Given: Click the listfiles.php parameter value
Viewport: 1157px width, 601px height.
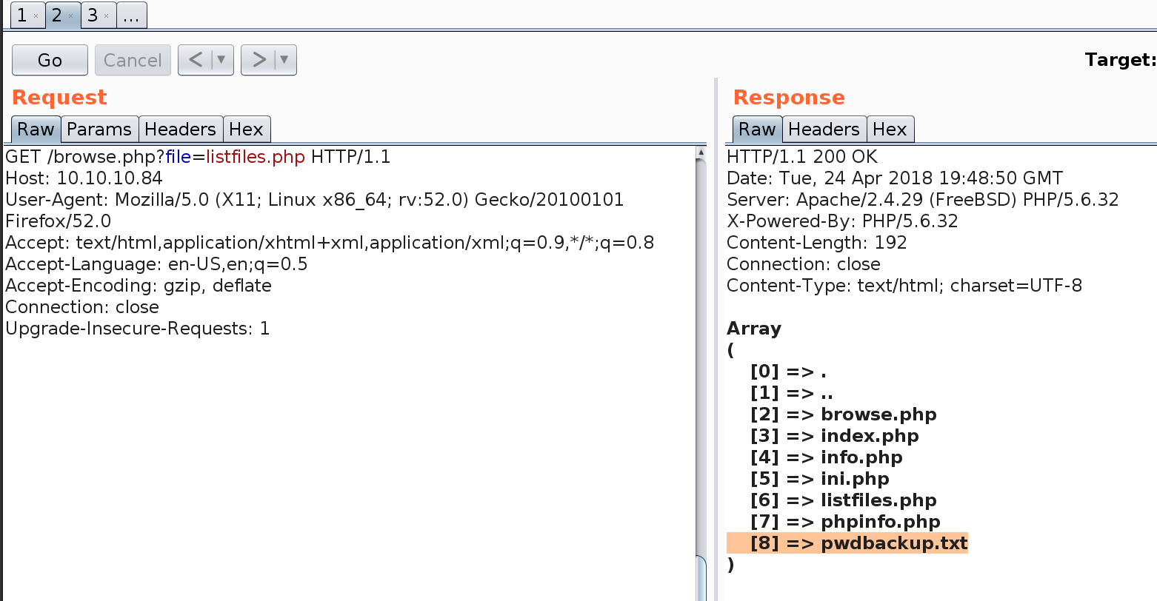Looking at the screenshot, I should point(256,157).
